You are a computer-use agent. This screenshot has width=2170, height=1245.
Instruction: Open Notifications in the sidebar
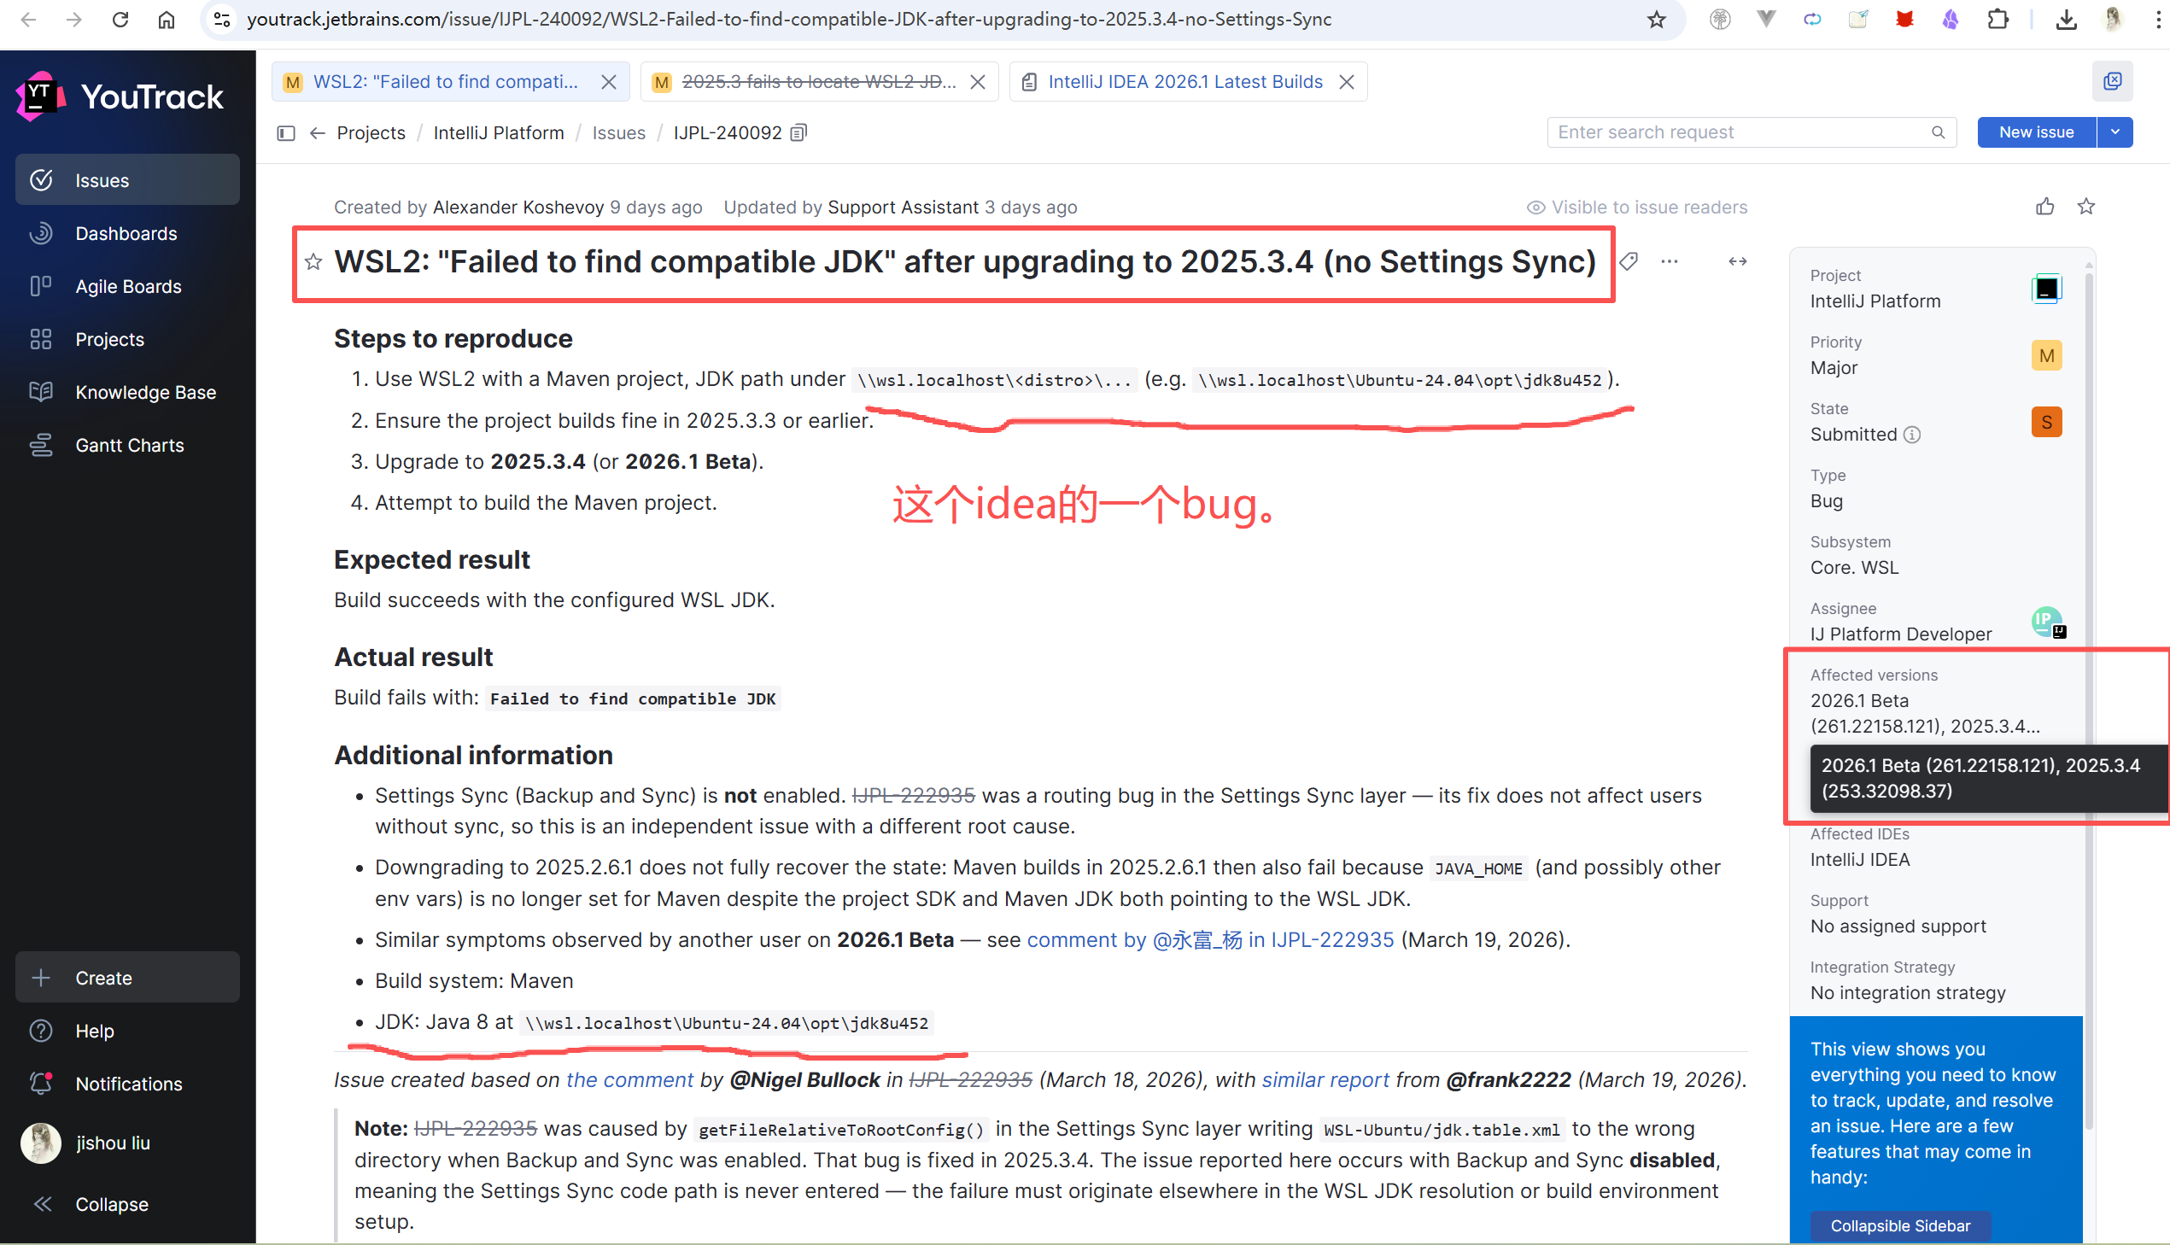pyautogui.click(x=128, y=1084)
